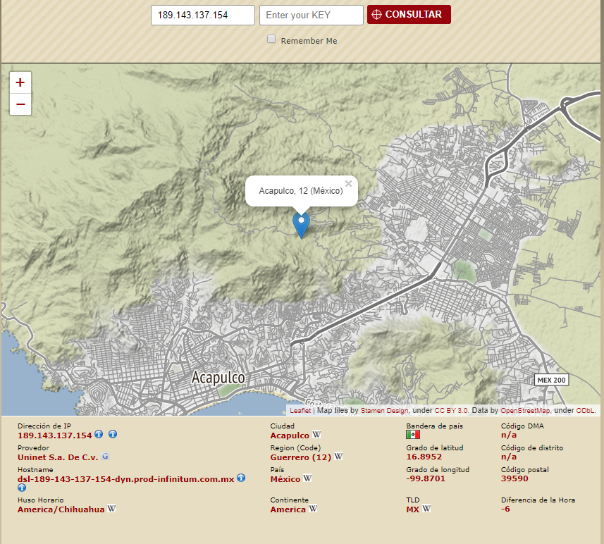Click the latitude value 16.8952
This screenshot has width=604, height=544.
click(424, 457)
